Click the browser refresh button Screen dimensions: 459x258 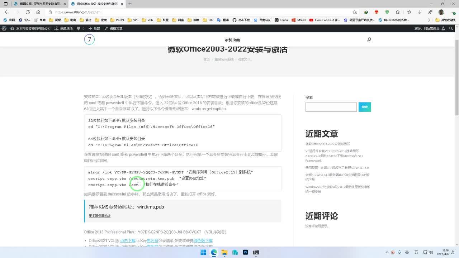pos(28,12)
